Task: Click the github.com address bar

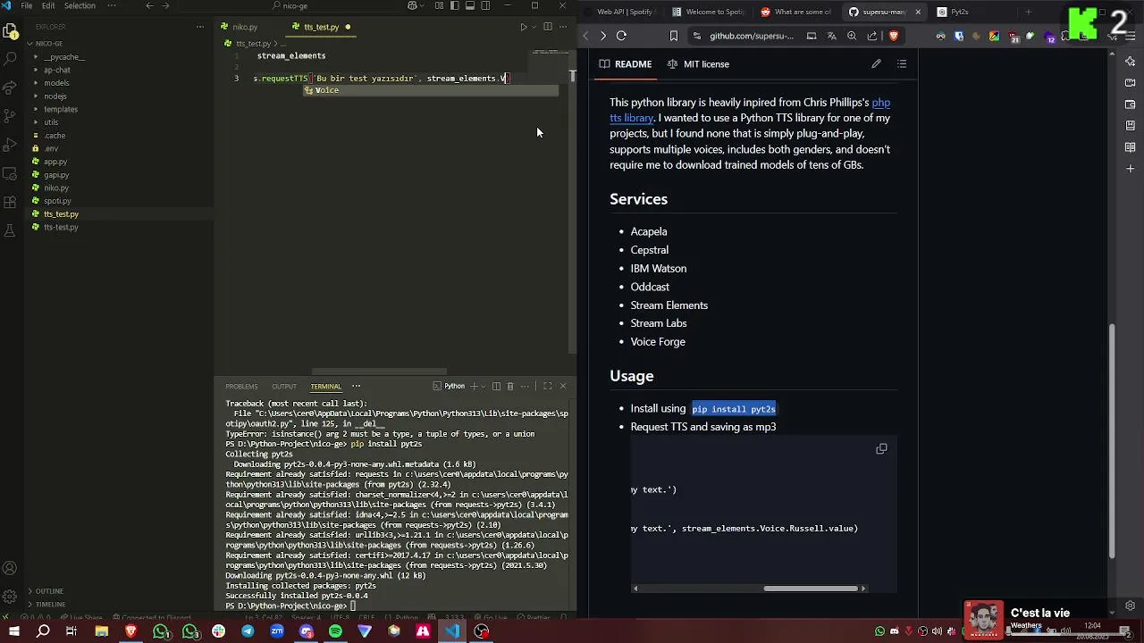Action: click(751, 36)
